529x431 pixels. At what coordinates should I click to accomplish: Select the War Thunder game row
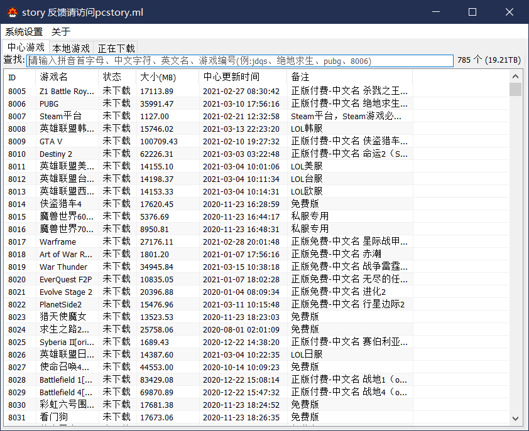209,267
